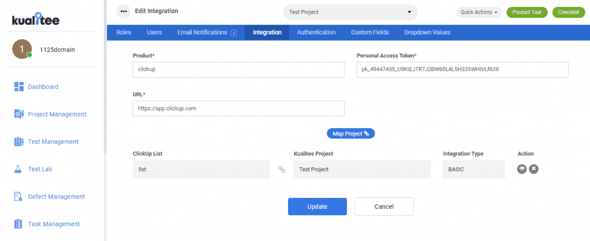Screen dimensions: 590x241
Task: Open the three-dots menu beside Edit Integration
Action: tap(123, 12)
